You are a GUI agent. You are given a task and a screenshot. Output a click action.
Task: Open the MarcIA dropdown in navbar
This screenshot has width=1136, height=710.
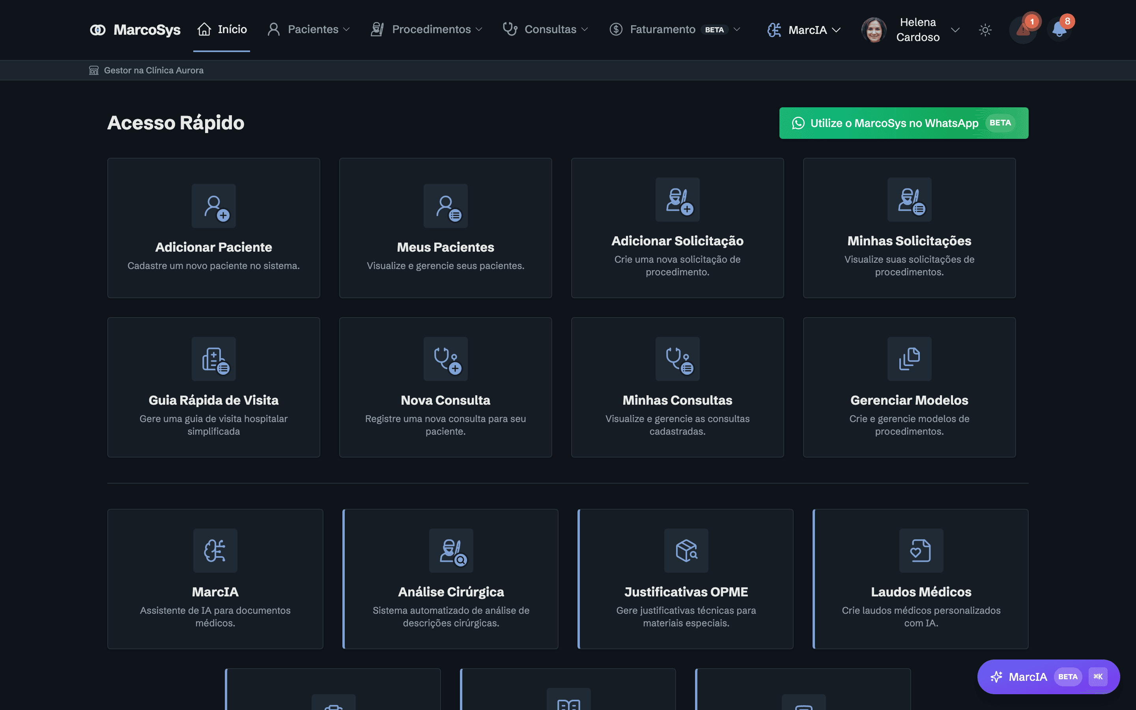point(803,30)
